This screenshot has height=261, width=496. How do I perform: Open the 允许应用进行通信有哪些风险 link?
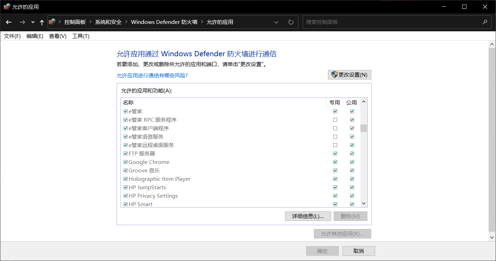152,75
